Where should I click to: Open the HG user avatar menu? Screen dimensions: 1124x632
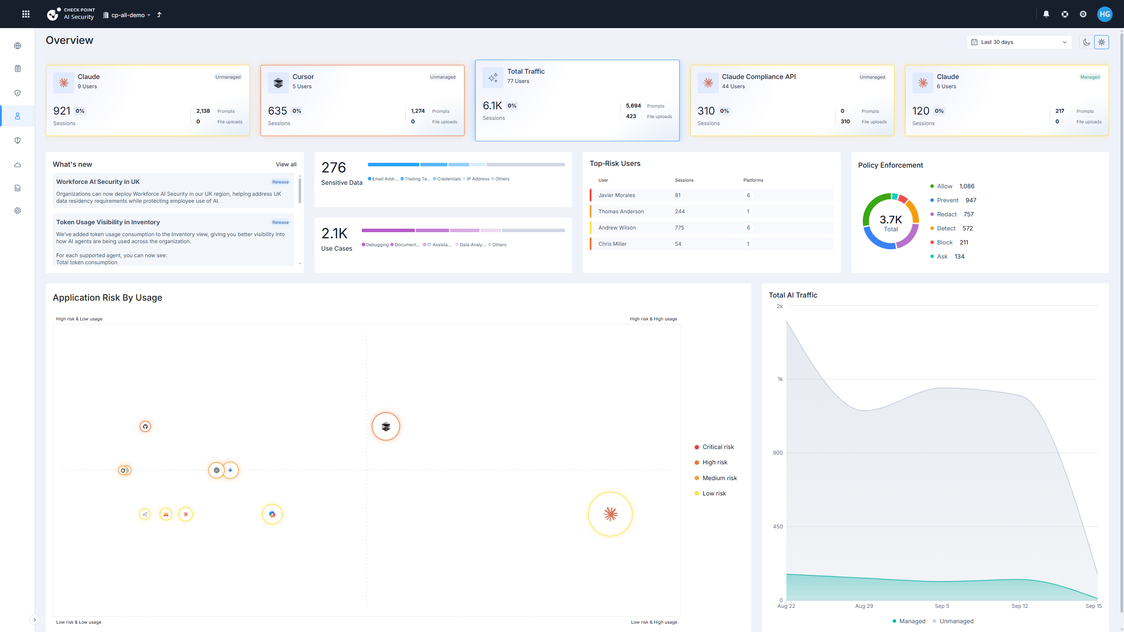[1105, 14]
